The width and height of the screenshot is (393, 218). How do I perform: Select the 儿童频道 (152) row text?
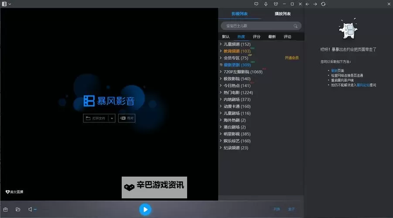(x=237, y=44)
